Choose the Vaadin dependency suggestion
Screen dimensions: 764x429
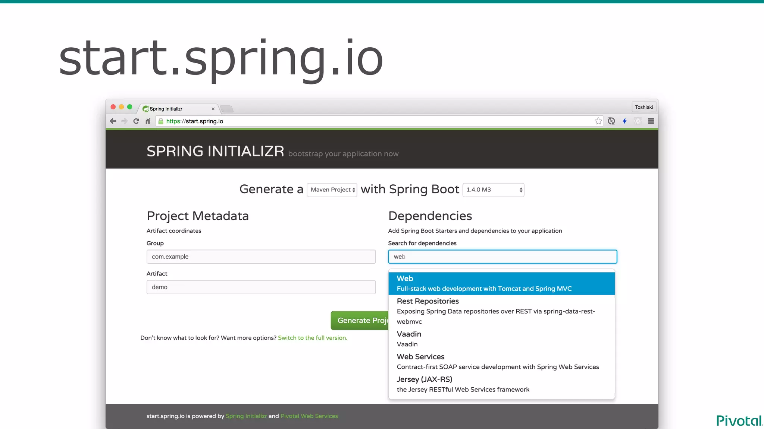click(501, 339)
